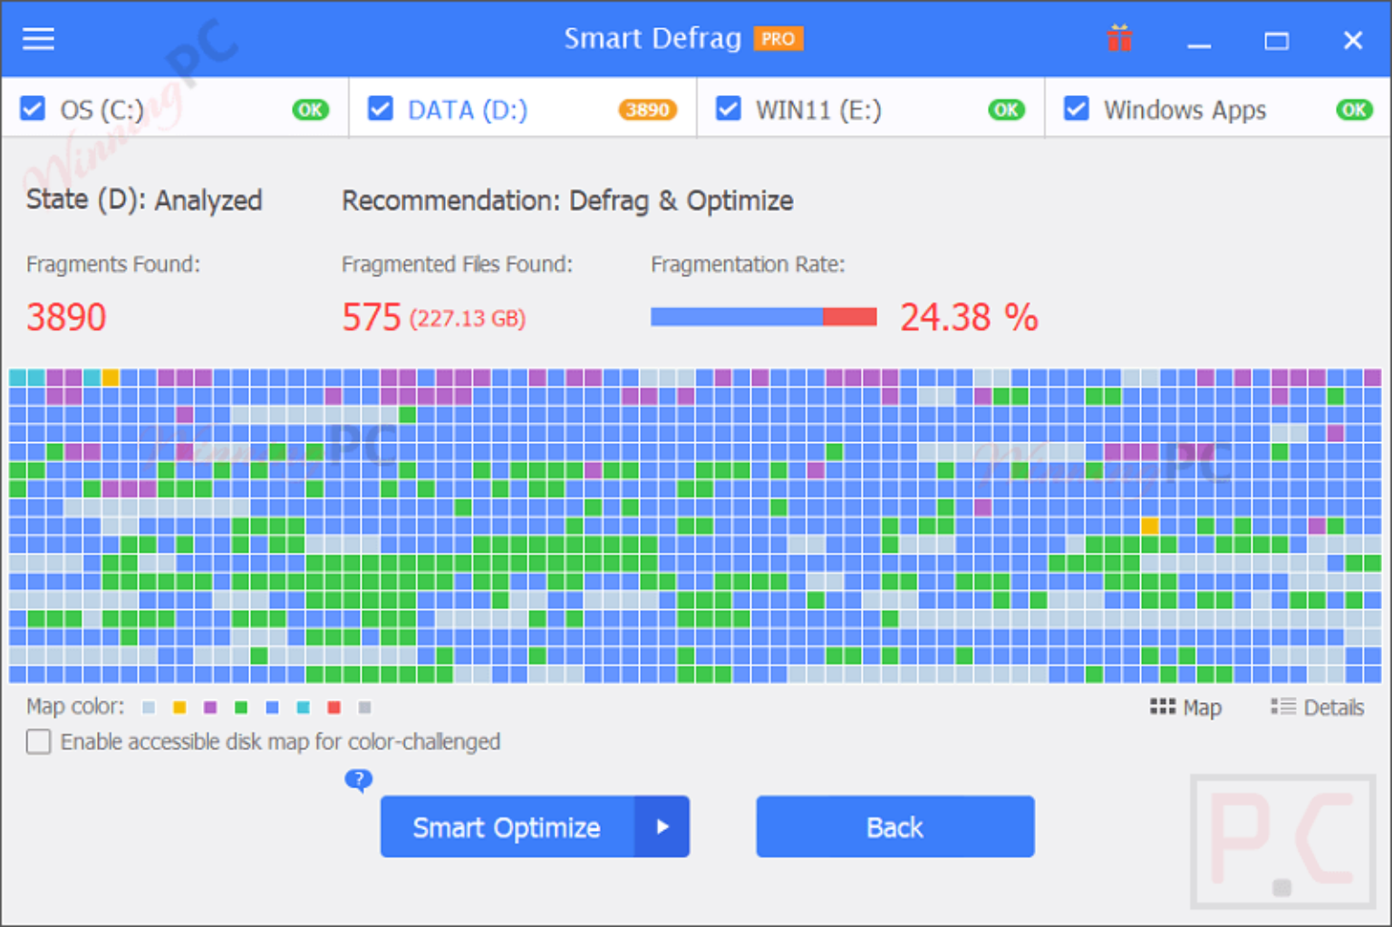Viewport: 1392px width, 927px height.
Task: Click the fragmentation rate progress bar
Action: click(763, 316)
